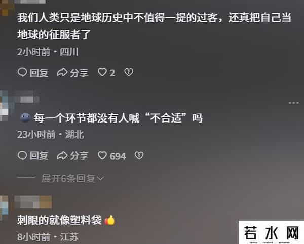
Task: Click the 若水网 watermark logo
Action: pyautogui.click(x=271, y=232)
